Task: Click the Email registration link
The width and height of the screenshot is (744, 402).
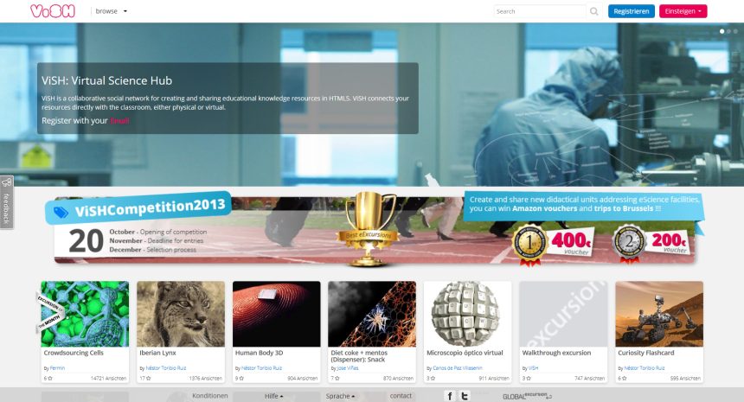Action: [119, 121]
